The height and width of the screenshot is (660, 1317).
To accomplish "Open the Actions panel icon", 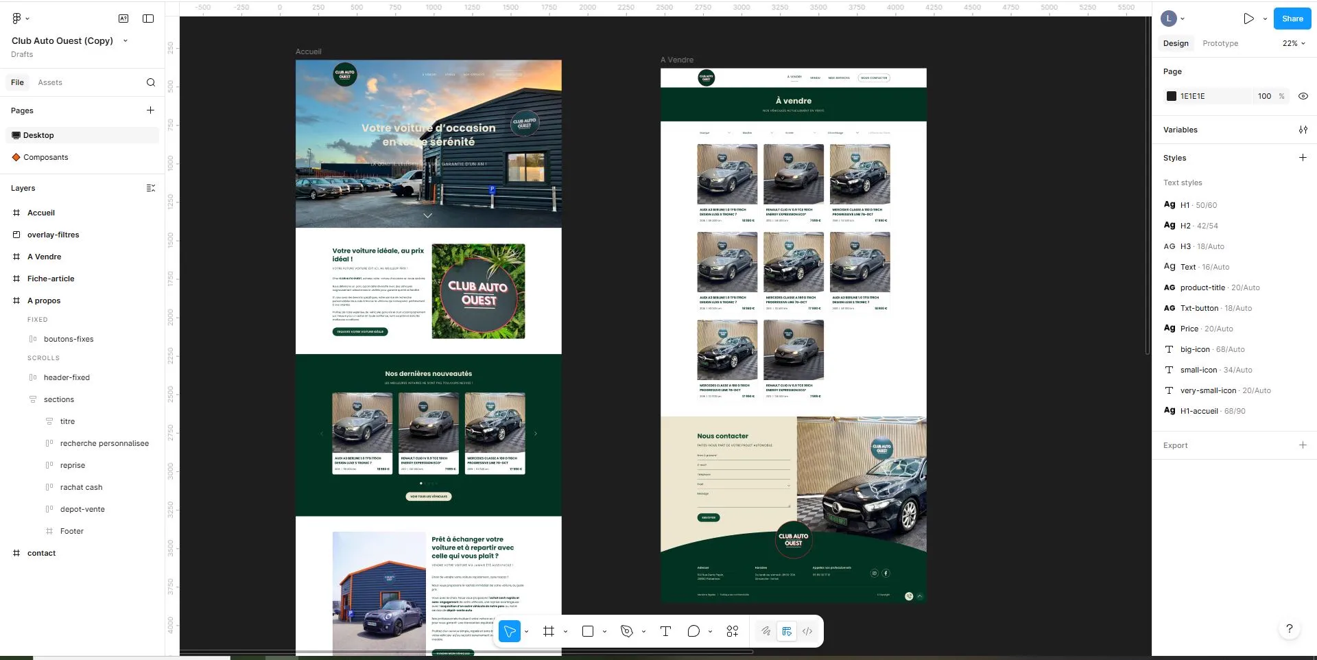I will coord(732,631).
